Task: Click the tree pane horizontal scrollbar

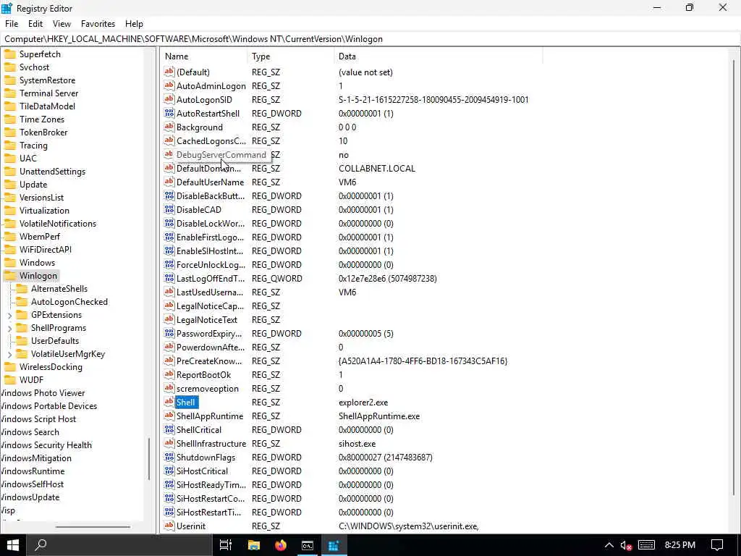Action: coord(93,526)
